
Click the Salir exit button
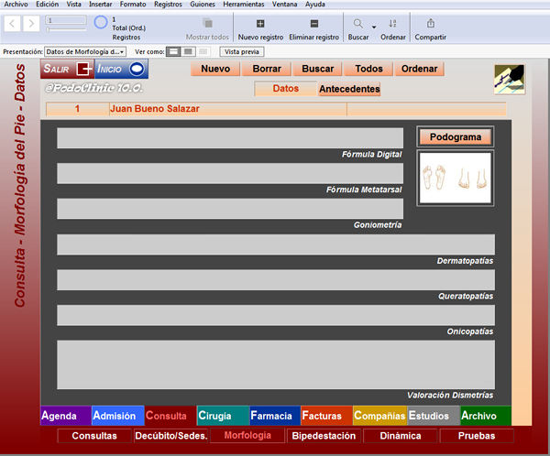click(x=67, y=69)
